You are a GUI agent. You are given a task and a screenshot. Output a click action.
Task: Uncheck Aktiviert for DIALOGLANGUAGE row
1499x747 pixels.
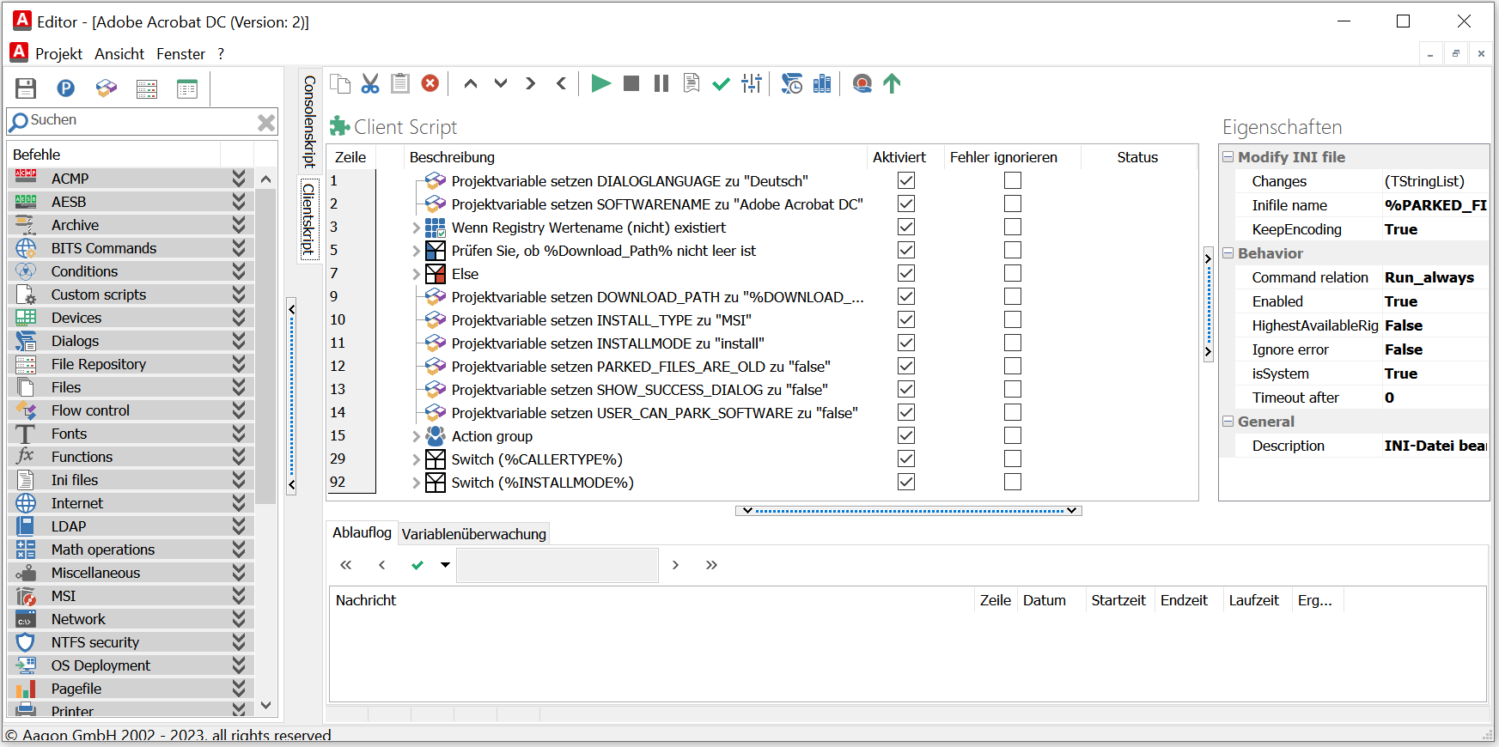pos(905,181)
